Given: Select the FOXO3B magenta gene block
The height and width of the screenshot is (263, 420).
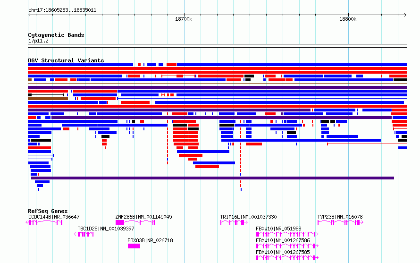Looking at the screenshot, I should pos(134,246).
